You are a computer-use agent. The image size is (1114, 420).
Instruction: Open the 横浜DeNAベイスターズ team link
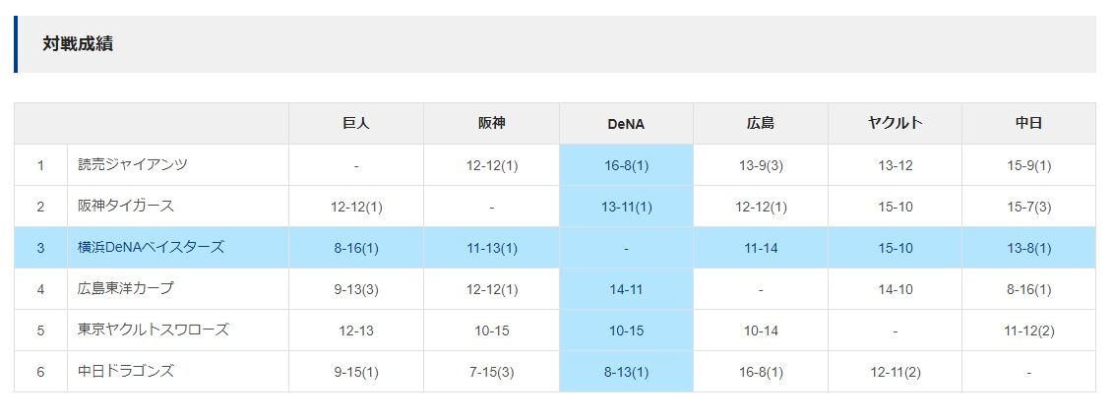pyautogui.click(x=151, y=247)
